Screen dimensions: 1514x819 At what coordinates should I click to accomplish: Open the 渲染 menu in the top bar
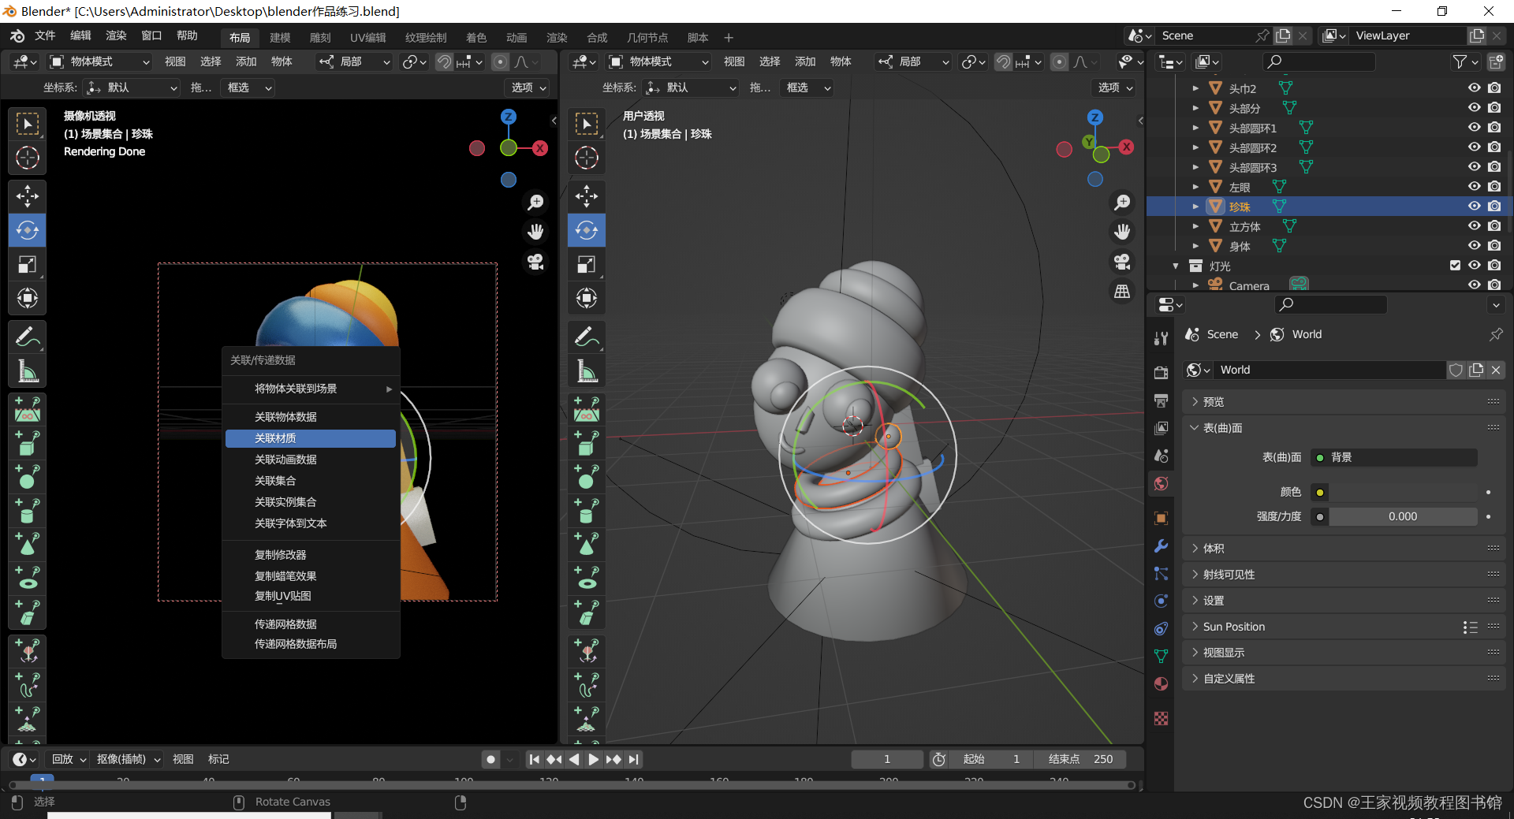pyautogui.click(x=115, y=35)
